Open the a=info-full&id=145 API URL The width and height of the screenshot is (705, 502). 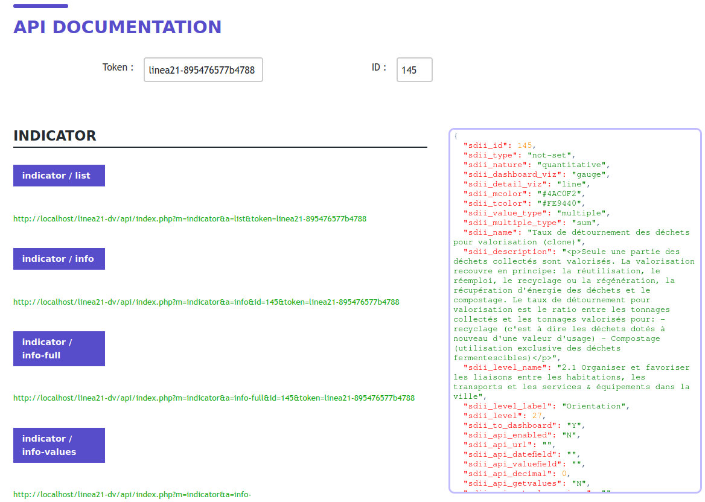pos(214,398)
